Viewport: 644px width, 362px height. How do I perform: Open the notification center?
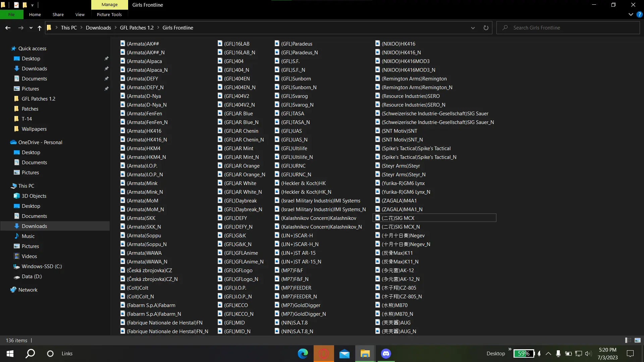coord(630,354)
